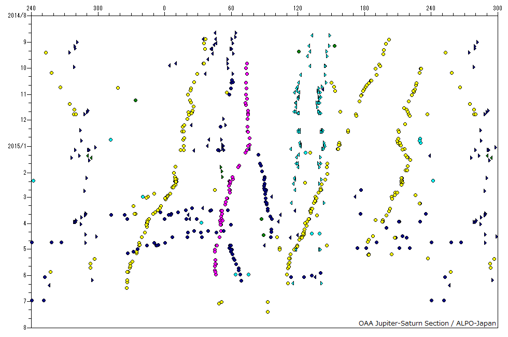Click the '0' longitude label on the top axis

(164, 8)
